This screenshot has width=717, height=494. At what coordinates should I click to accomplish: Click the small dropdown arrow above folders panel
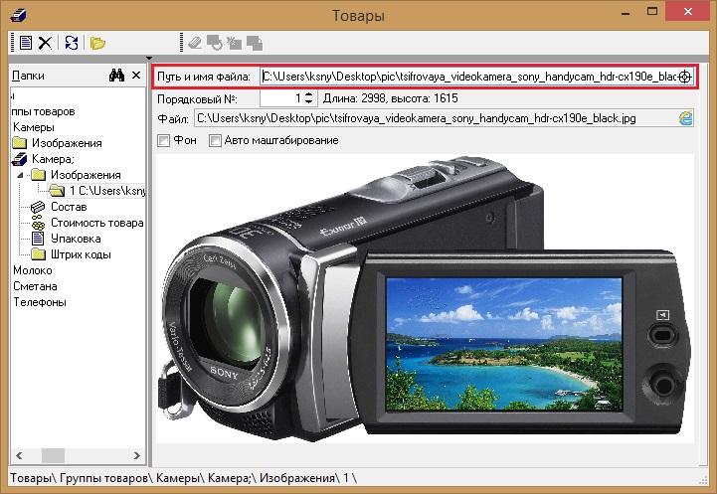[149, 58]
